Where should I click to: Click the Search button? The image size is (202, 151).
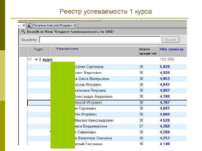tap(171, 40)
